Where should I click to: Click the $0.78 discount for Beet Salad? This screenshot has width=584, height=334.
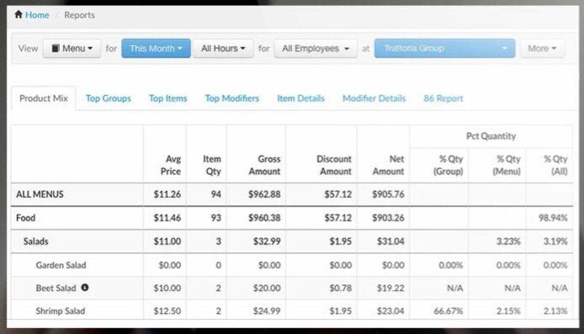341,288
